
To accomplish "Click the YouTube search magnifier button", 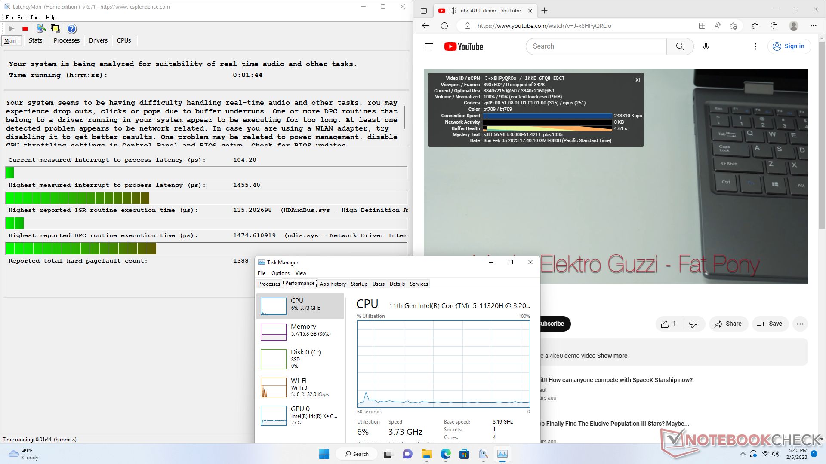I will click(680, 46).
